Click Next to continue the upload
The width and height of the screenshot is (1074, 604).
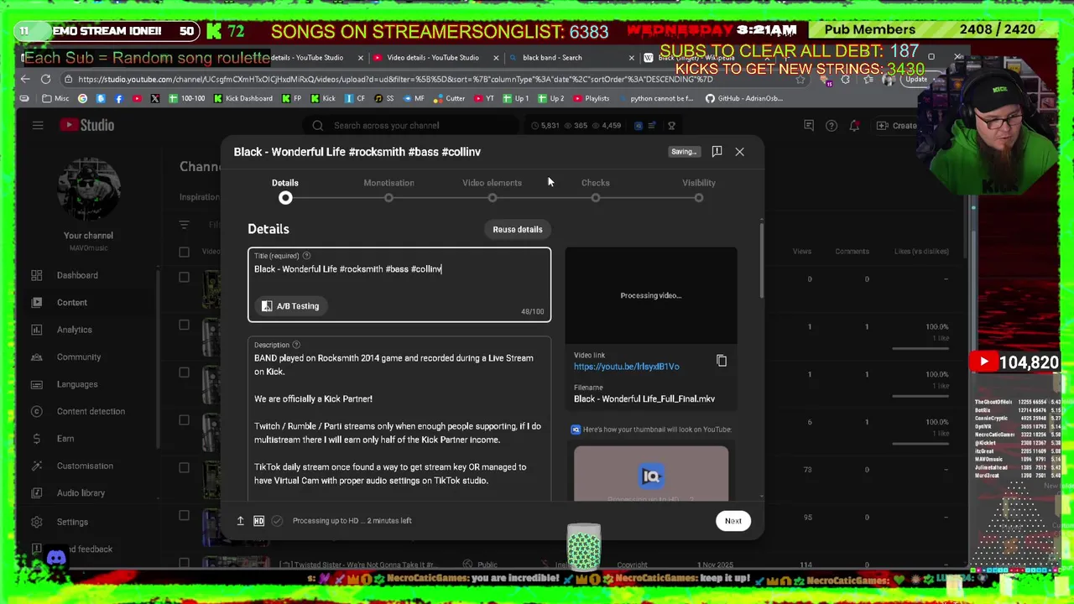click(733, 521)
